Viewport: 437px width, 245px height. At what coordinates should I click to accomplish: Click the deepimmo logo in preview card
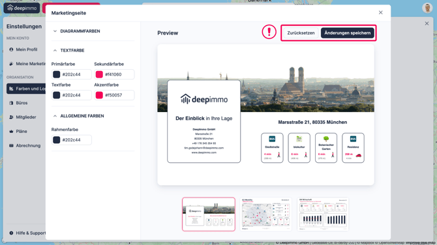point(204,100)
